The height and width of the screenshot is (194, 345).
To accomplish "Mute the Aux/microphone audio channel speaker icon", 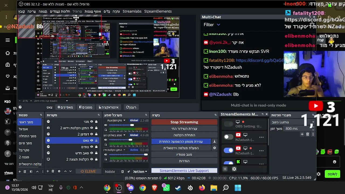I will tap(106, 125).
